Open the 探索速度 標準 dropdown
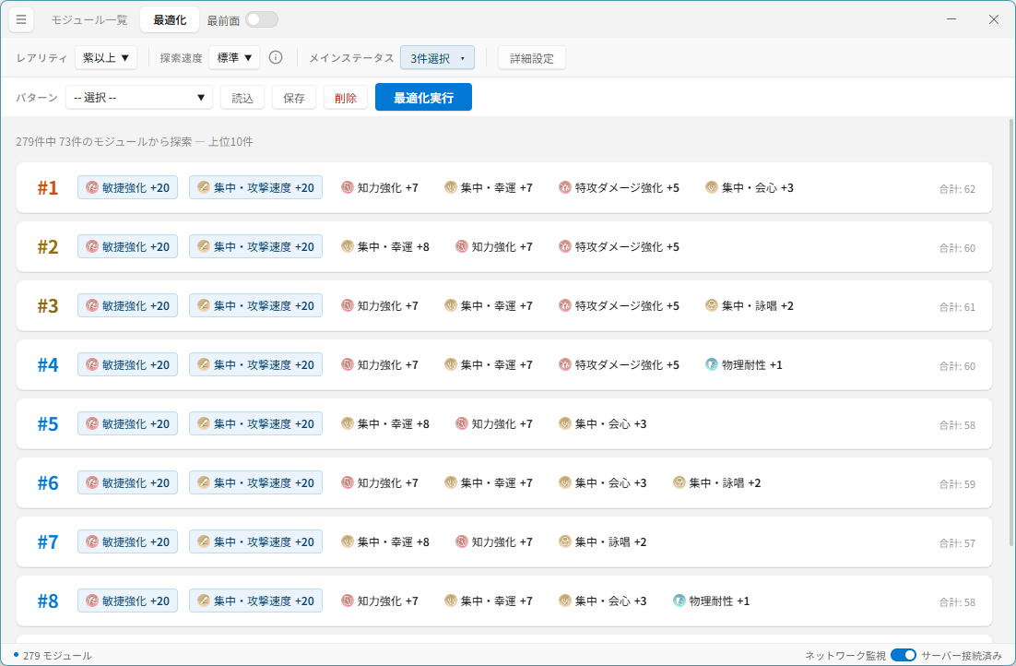1016x666 pixels. click(234, 58)
